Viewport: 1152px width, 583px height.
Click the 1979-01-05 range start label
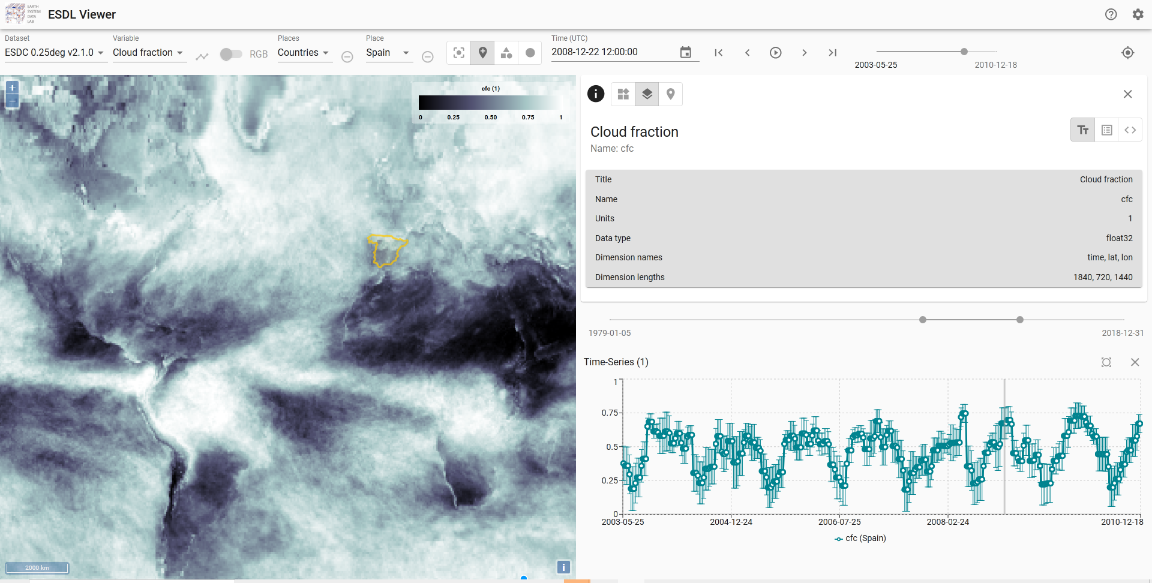[x=609, y=333]
